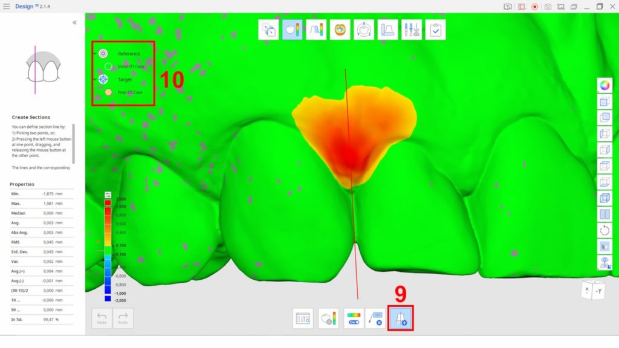Click the camera screenshot icon in title bar
The image size is (619, 348).
548,7
